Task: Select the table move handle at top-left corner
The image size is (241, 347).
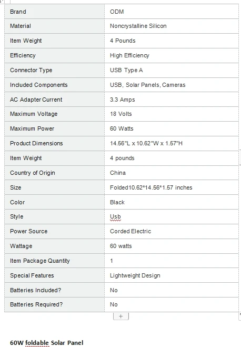Action: click(x=2, y=1)
